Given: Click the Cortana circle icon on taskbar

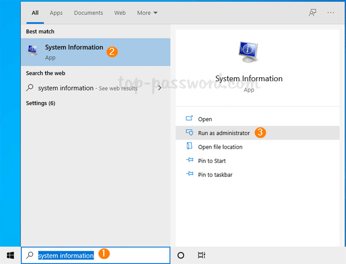Looking at the screenshot, I should tap(180, 255).
